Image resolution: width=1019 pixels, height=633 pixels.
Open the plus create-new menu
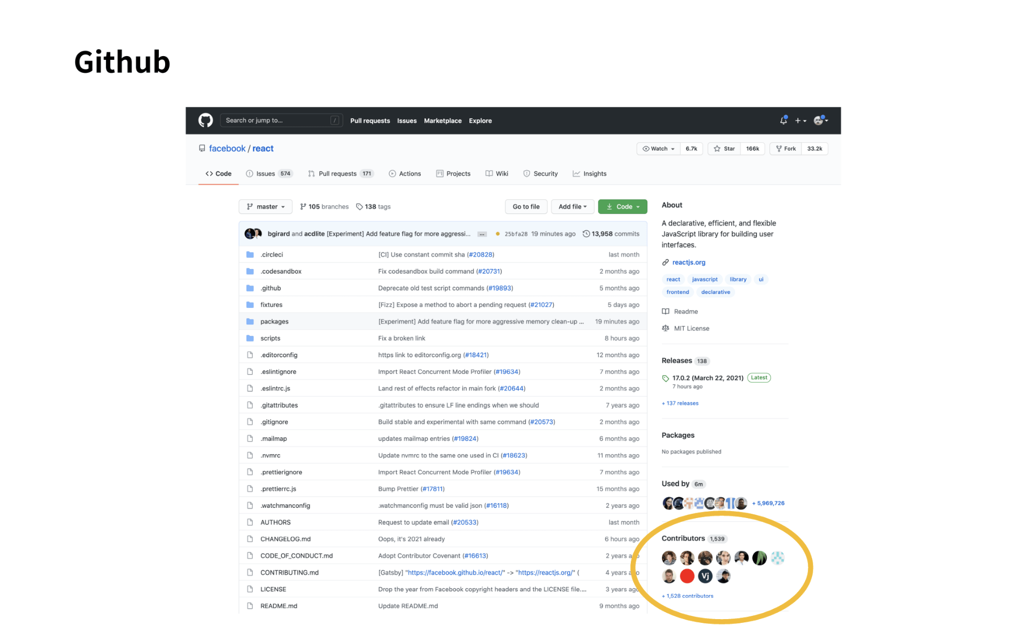(x=800, y=121)
